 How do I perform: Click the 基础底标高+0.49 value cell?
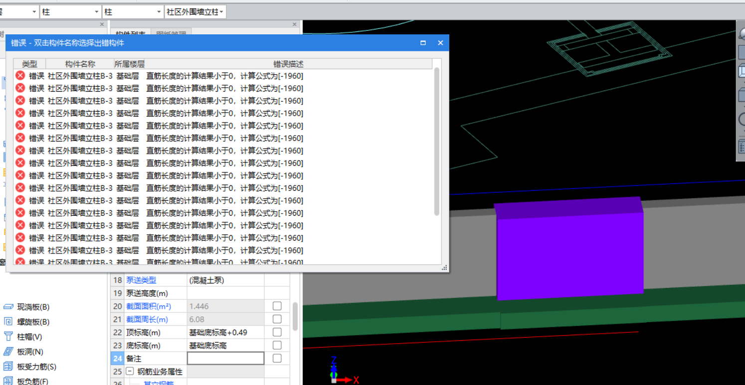point(225,332)
